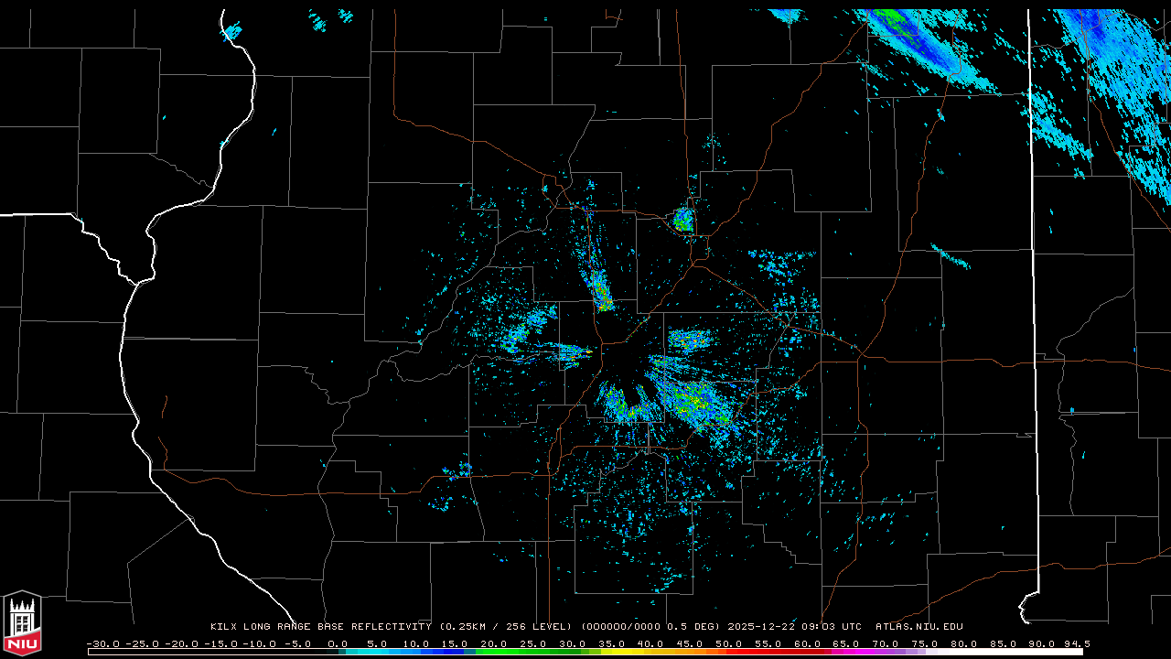The height and width of the screenshot is (659, 1171).
Task: Click the 94.5 label on the color scale
Action: [1075, 643]
